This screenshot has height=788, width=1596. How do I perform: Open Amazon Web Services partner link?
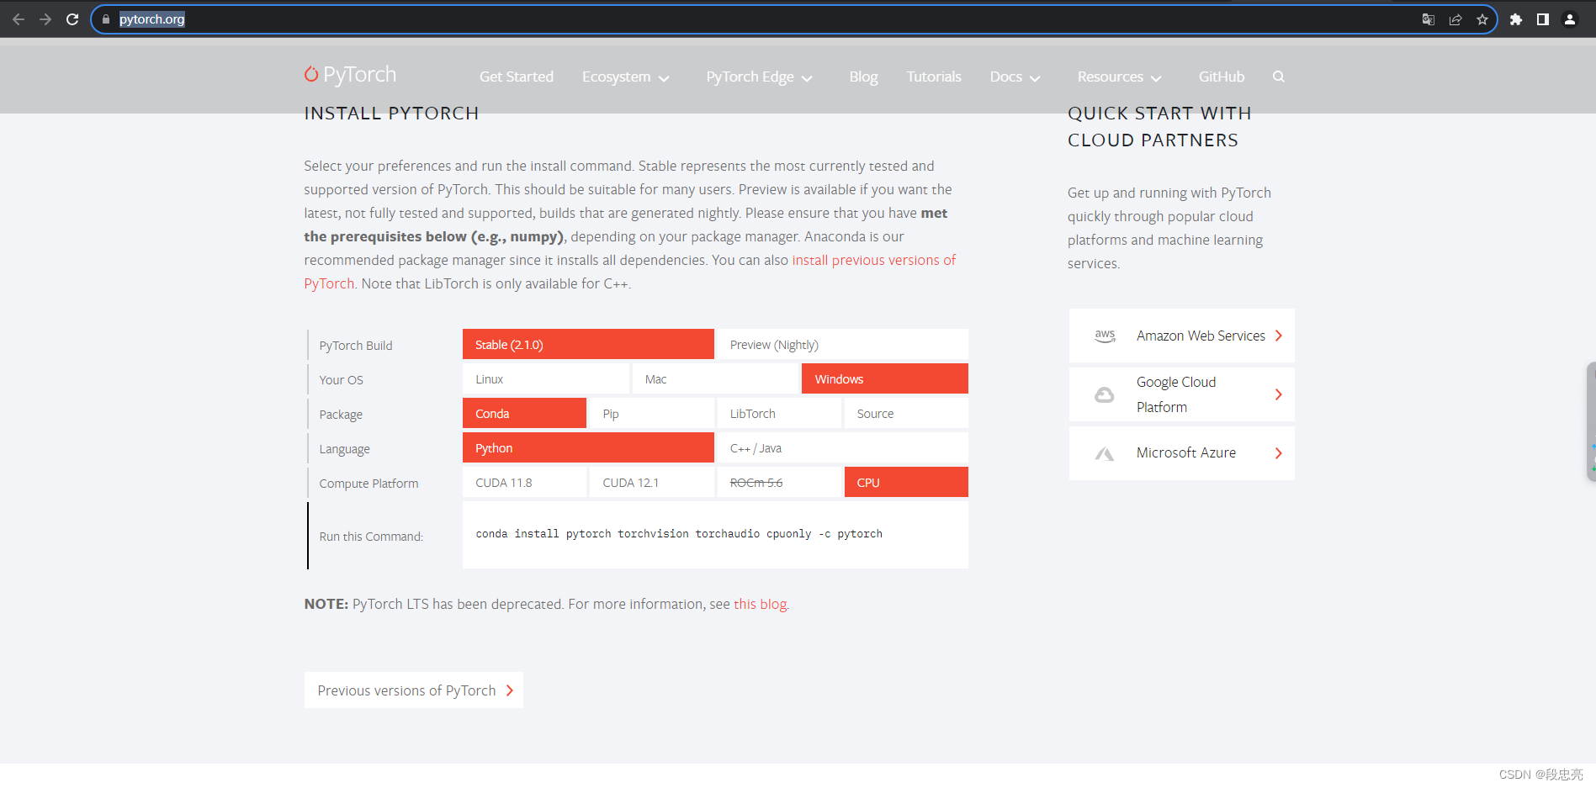pyautogui.click(x=1181, y=336)
